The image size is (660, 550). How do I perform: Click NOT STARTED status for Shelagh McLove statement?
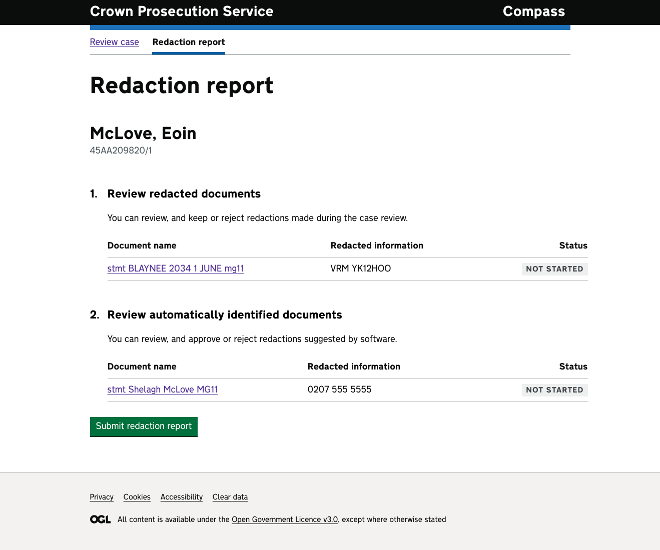[x=554, y=390]
